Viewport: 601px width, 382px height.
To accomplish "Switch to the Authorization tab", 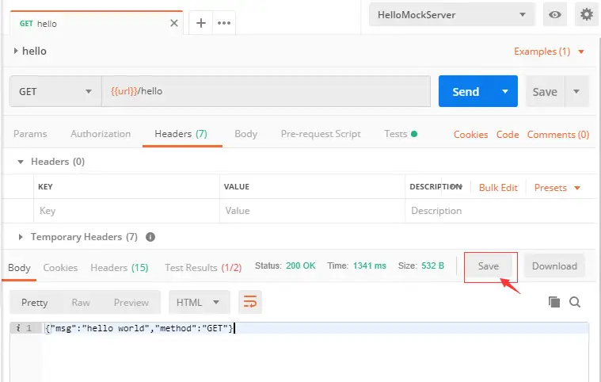I will [x=101, y=134].
